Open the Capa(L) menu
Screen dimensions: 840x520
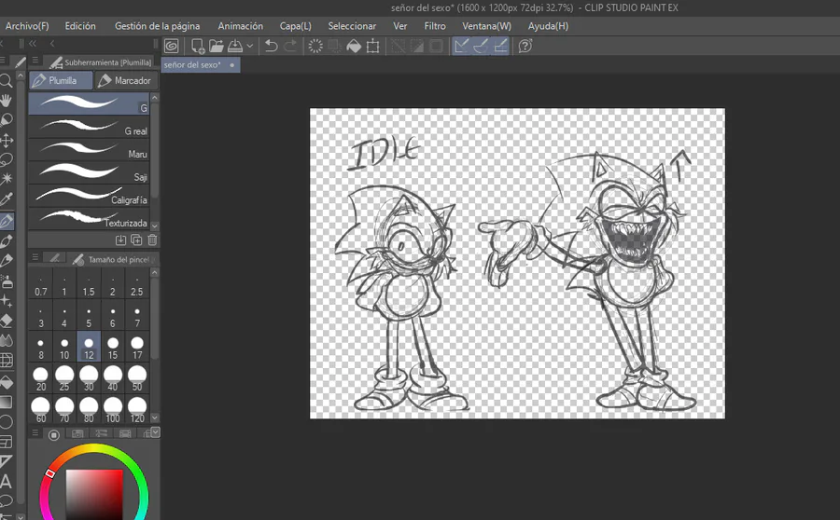[295, 26]
